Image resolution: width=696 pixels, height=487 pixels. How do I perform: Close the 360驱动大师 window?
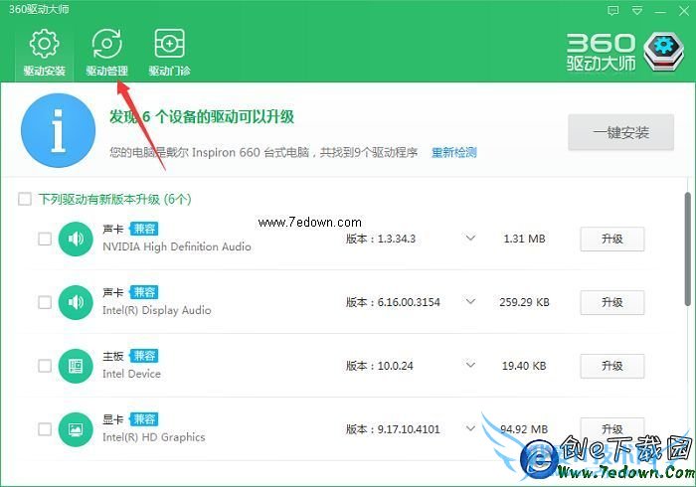[684, 11]
